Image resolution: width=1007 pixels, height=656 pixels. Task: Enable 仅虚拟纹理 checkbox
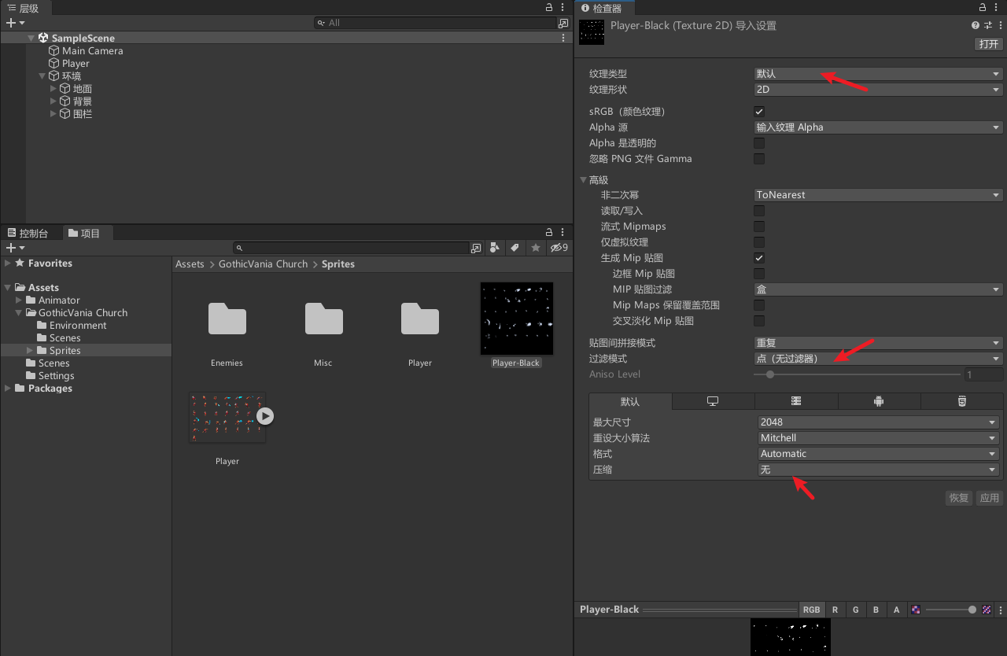(x=759, y=242)
